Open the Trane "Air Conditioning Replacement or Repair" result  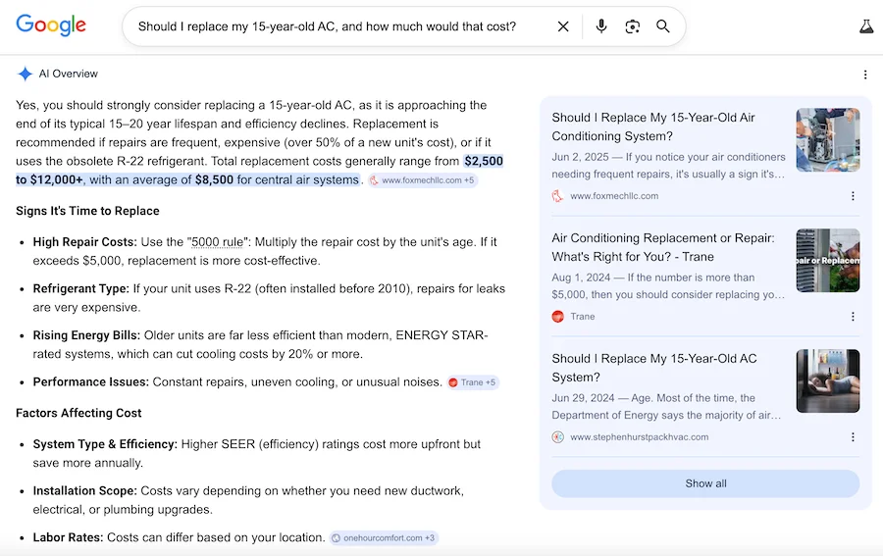(663, 247)
